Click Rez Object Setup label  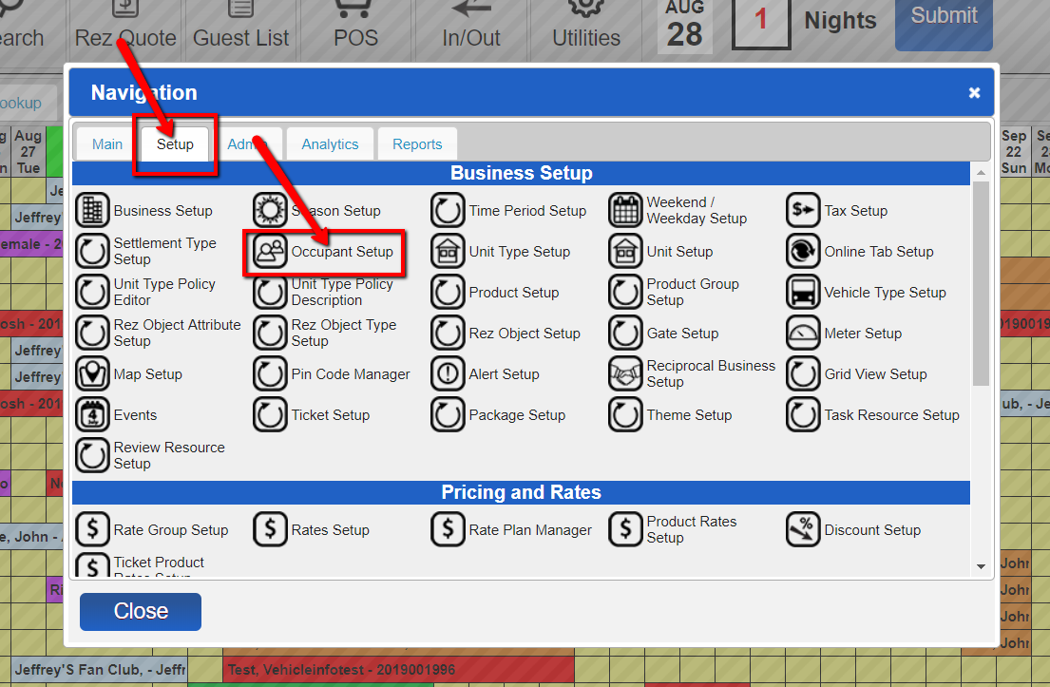(x=525, y=333)
